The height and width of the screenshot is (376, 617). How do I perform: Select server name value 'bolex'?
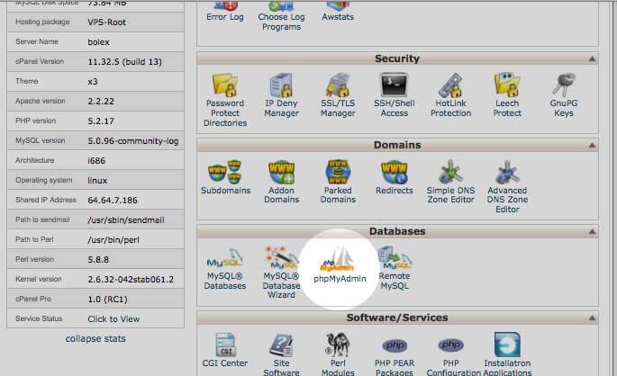point(98,42)
